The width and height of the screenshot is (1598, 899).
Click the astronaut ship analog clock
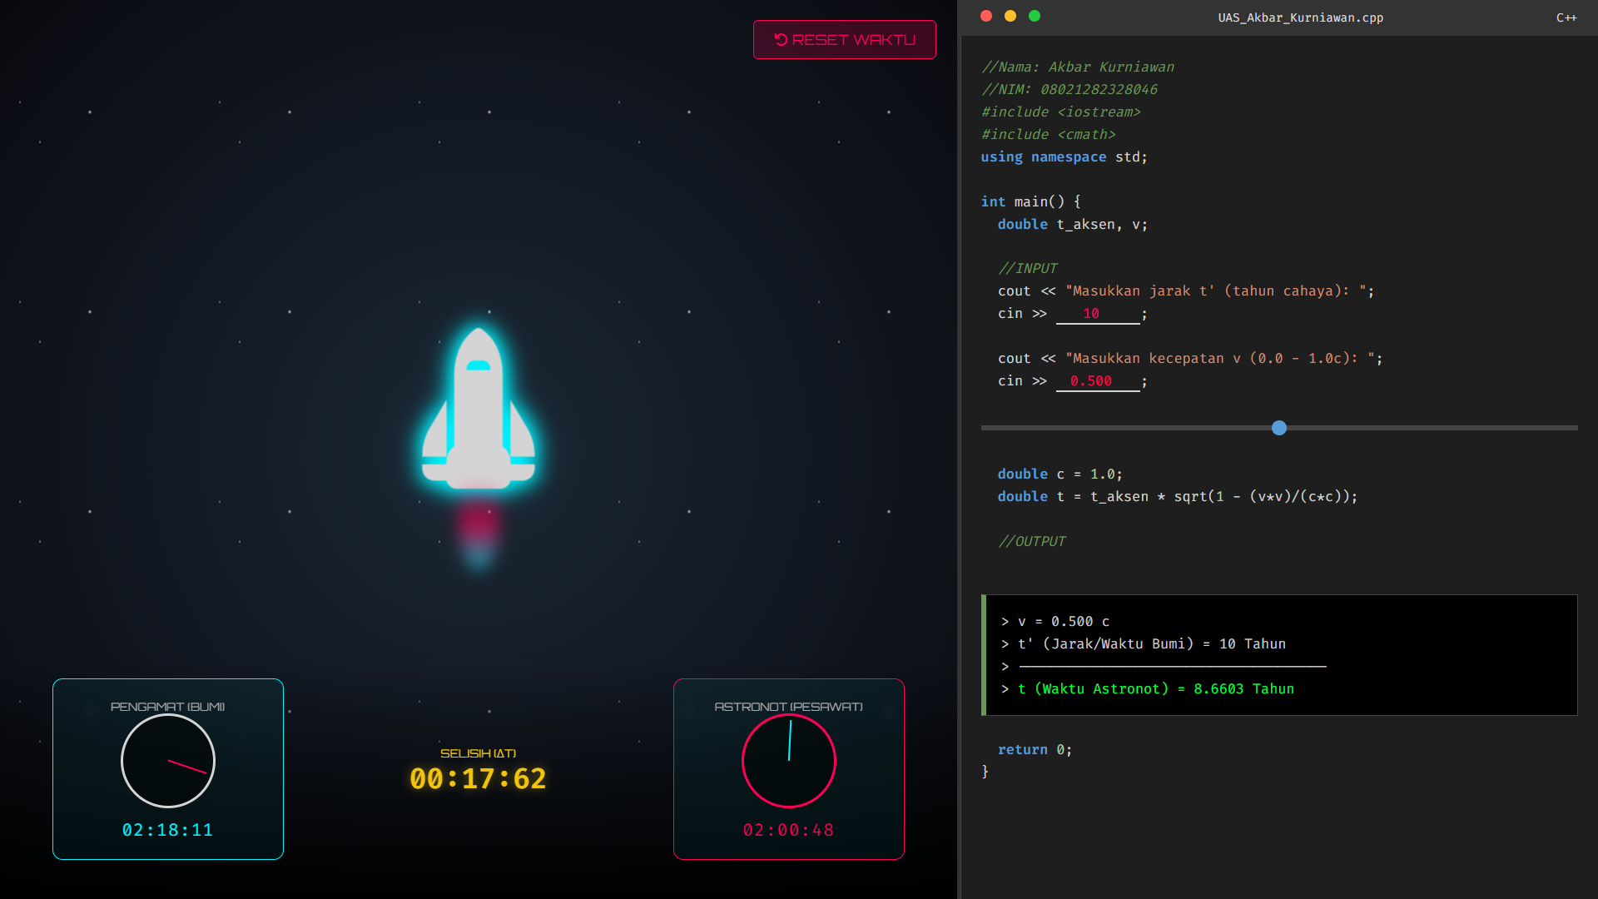pyautogui.click(x=788, y=761)
